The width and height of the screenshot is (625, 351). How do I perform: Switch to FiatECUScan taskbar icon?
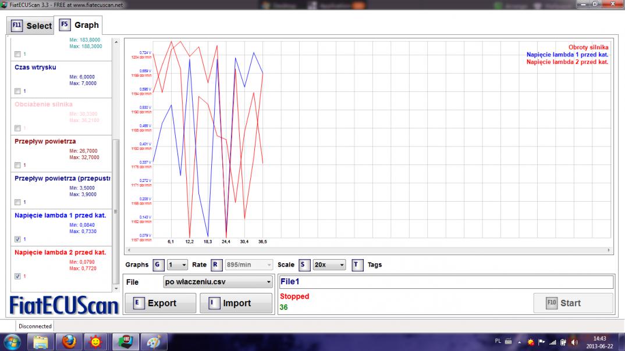point(125,342)
